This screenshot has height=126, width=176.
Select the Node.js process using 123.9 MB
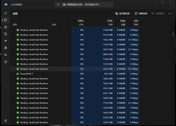75,108
